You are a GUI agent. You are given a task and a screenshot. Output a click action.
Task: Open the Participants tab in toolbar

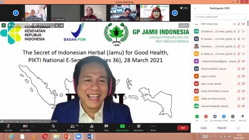73,127
